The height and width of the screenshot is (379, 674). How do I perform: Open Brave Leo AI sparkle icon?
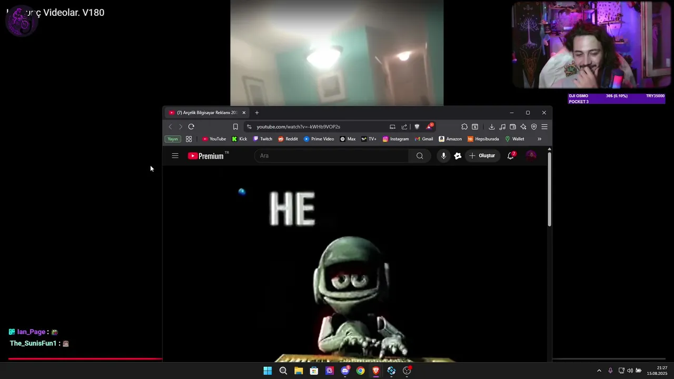(523, 126)
